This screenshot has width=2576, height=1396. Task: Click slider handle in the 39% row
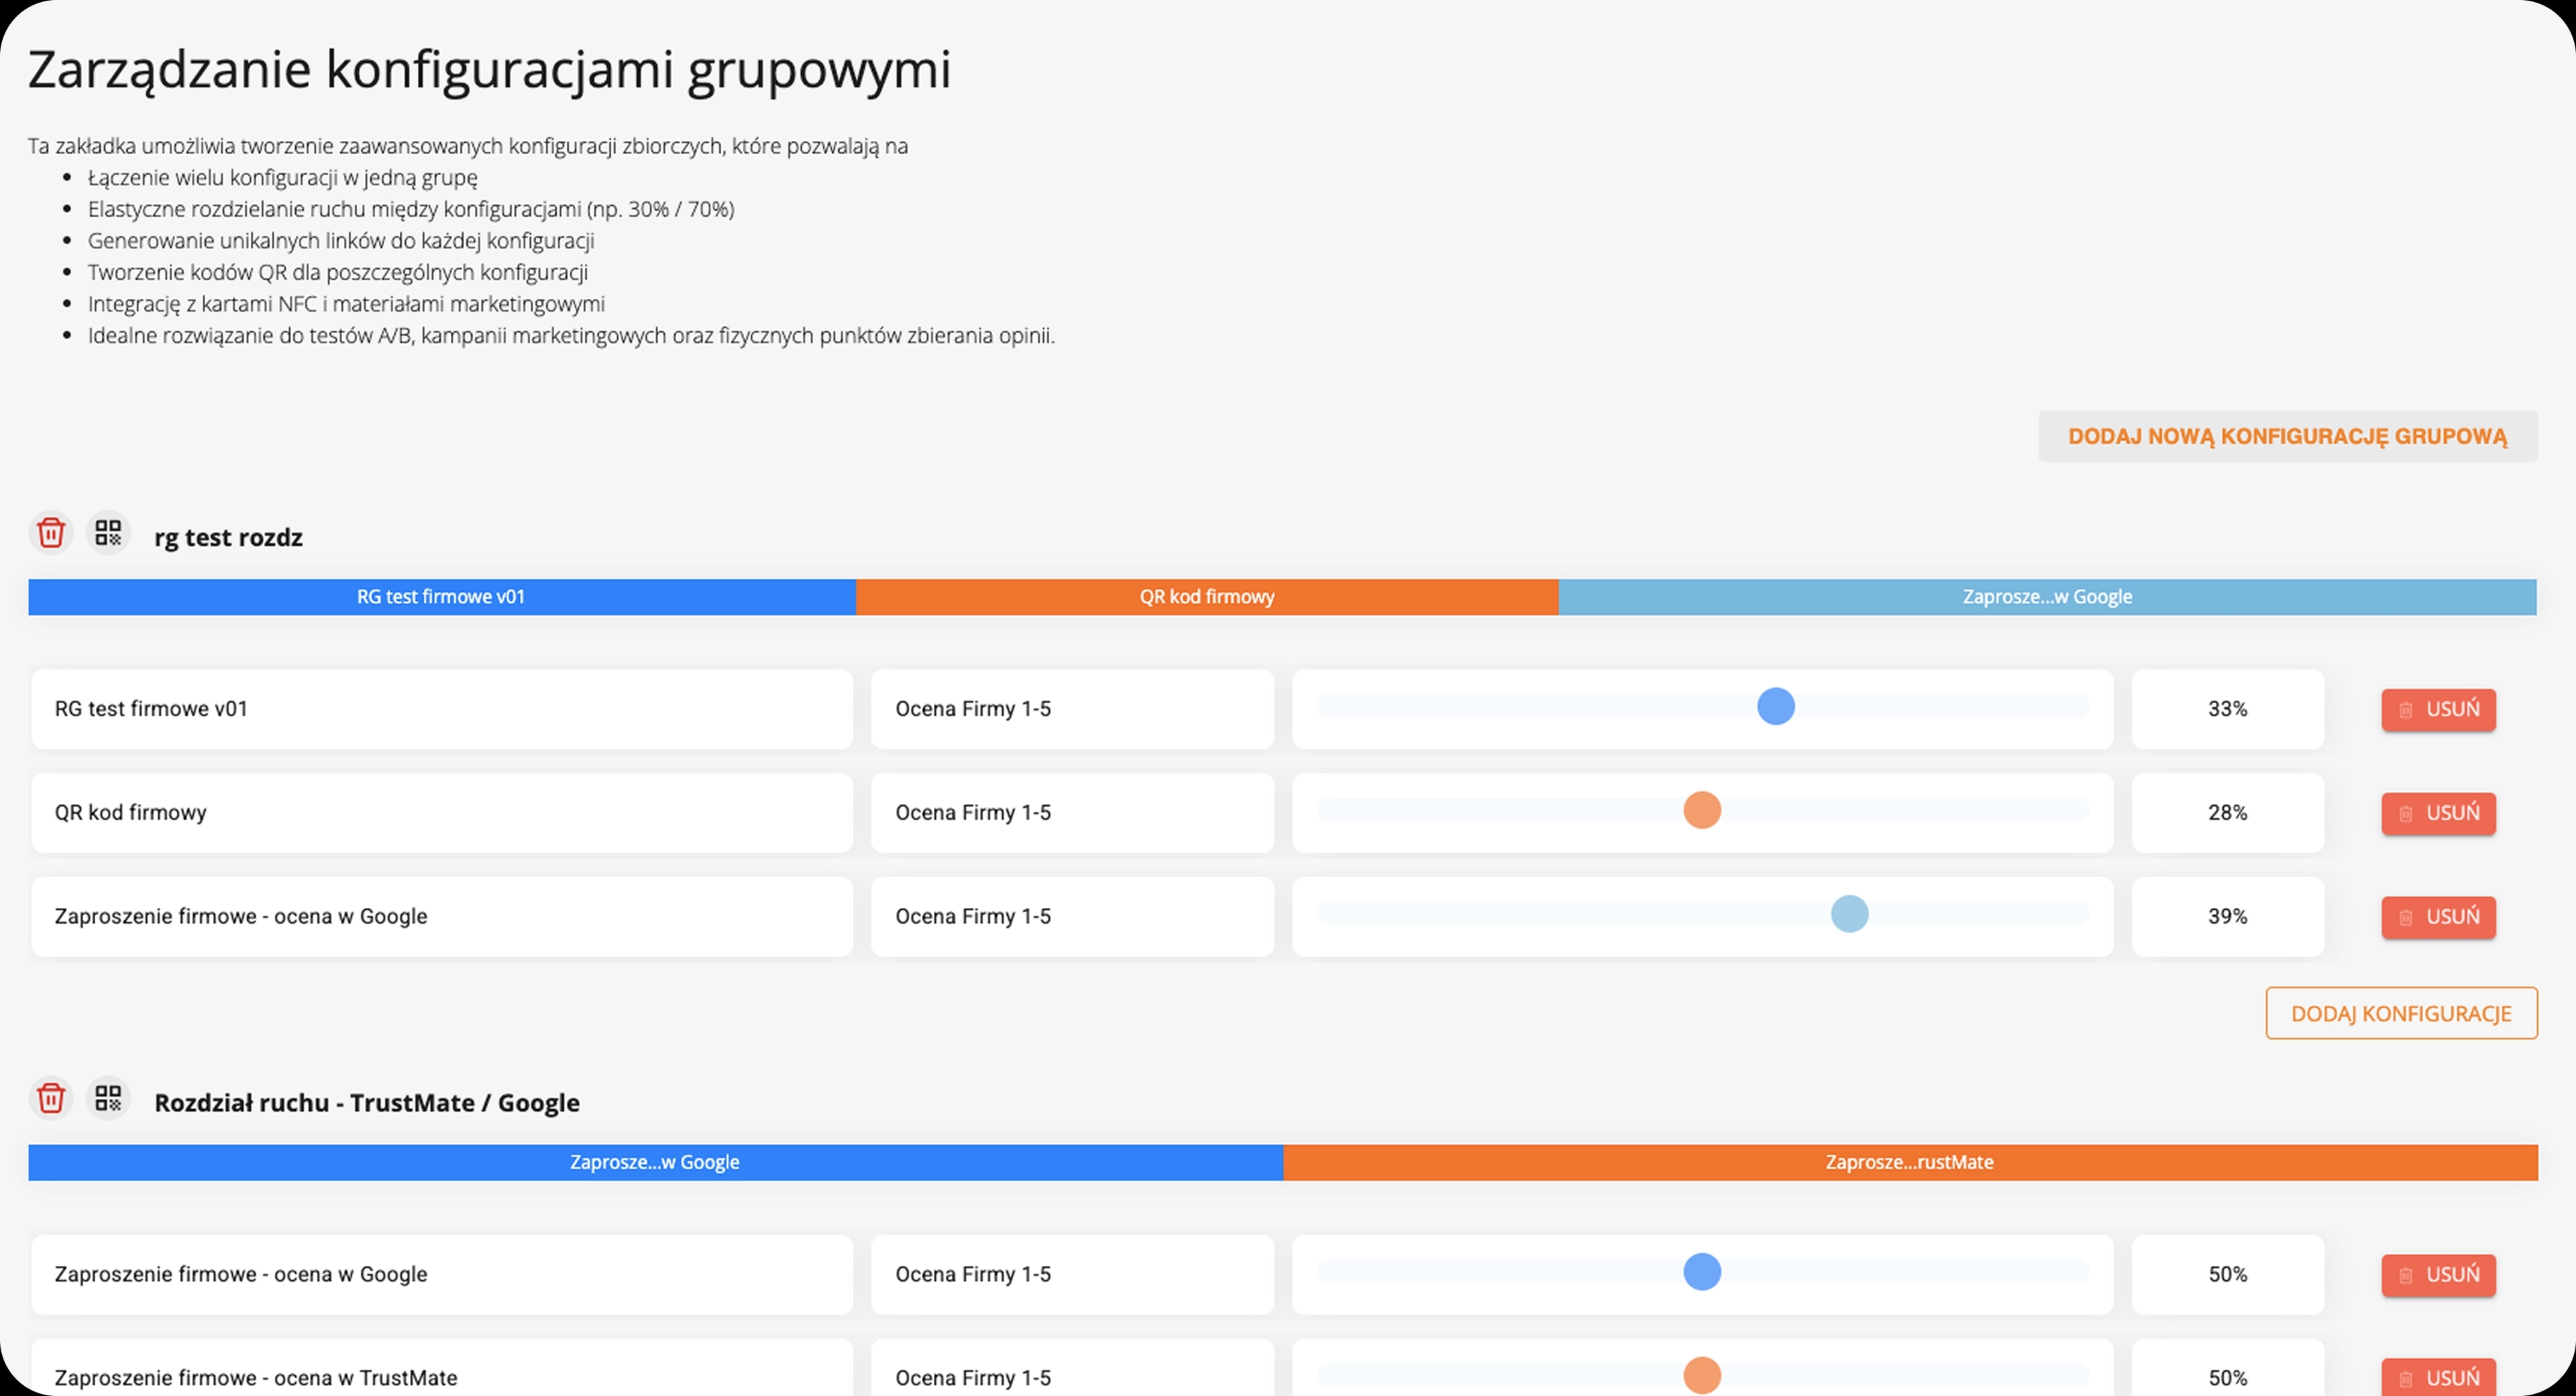pyautogui.click(x=1850, y=915)
